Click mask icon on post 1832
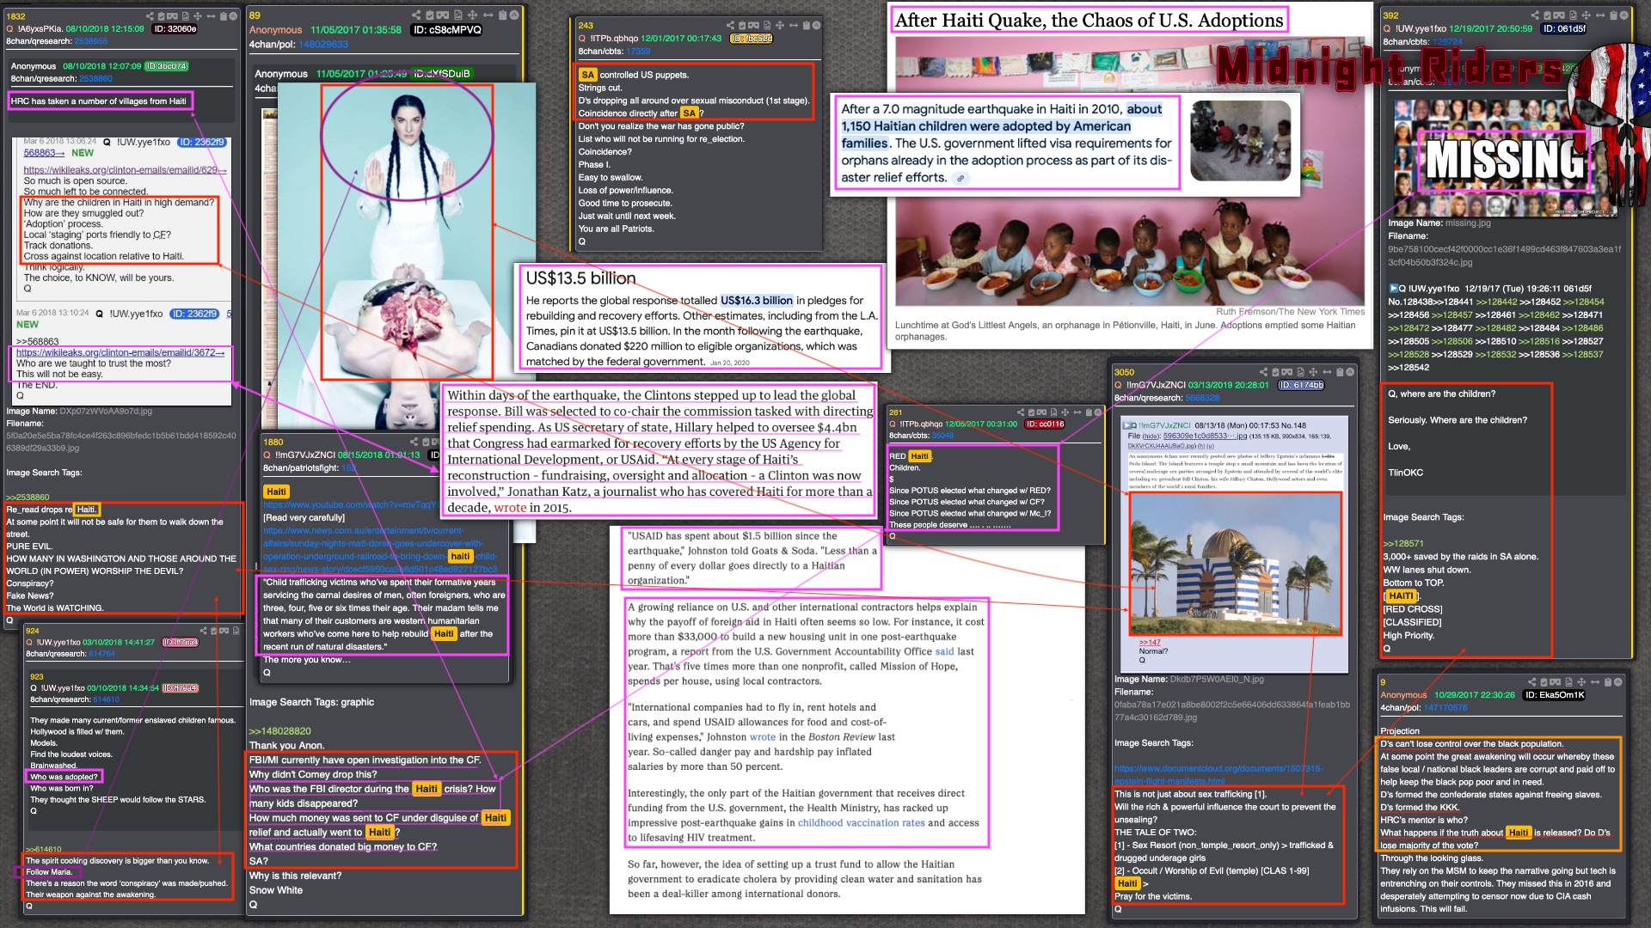1651x928 pixels. coord(172,16)
